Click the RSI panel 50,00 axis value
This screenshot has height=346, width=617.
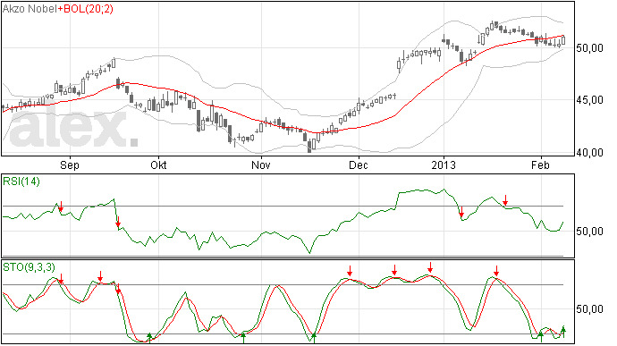589,231
